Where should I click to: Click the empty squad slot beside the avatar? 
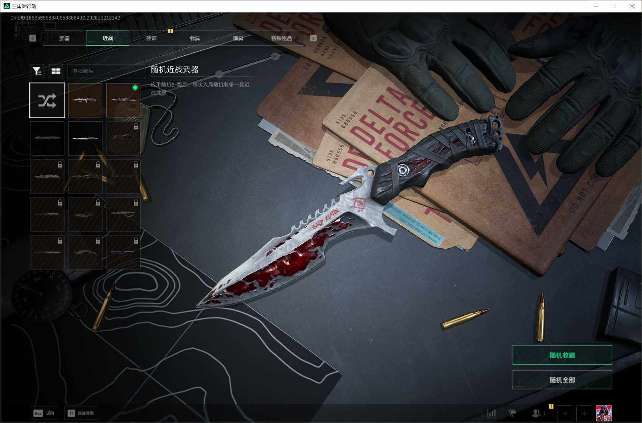click(584, 413)
